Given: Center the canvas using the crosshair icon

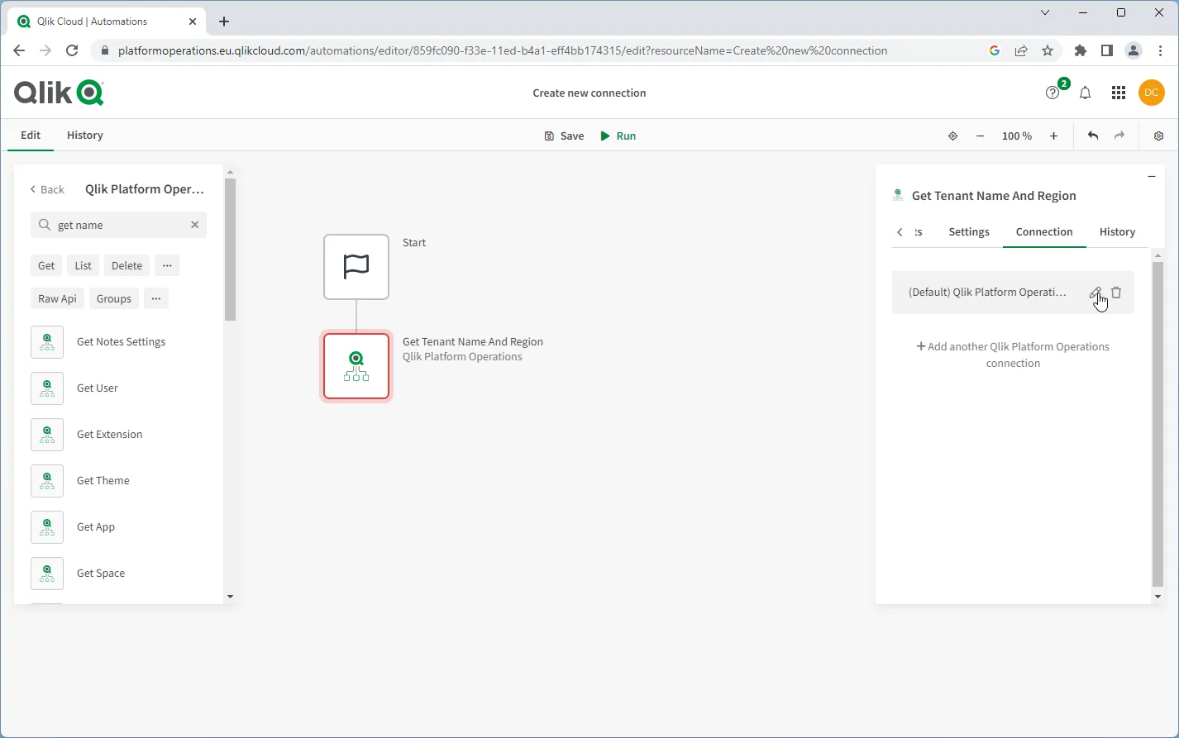Looking at the screenshot, I should click(952, 136).
